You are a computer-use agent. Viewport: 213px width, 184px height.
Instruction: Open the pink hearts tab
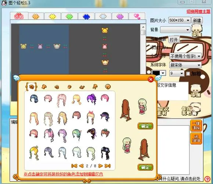(137, 16)
